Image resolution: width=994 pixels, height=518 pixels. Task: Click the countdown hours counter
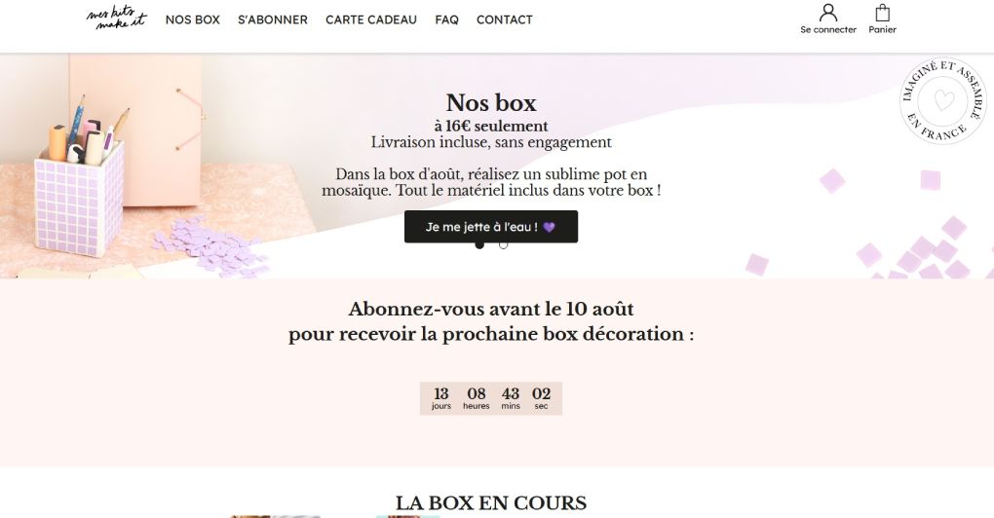pos(477,398)
